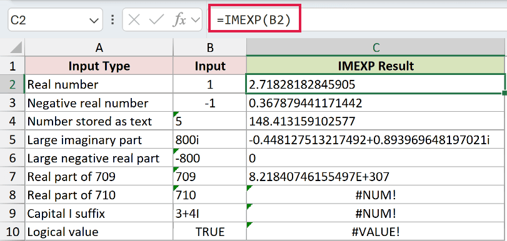Image resolution: width=507 pixels, height=241 pixels.
Task: Select row 2 header
Action: coord(13,84)
